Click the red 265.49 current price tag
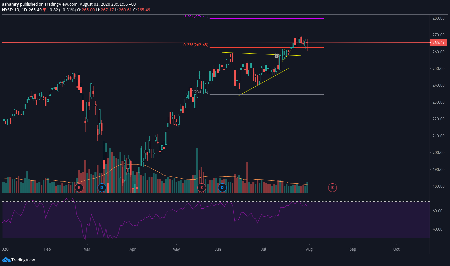This screenshot has width=450, height=266. pyautogui.click(x=438, y=43)
